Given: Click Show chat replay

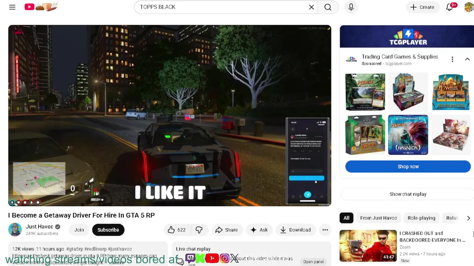Looking at the screenshot, I should [408, 194].
